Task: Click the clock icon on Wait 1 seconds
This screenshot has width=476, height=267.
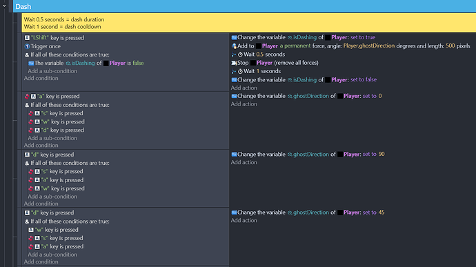Action: 240,71
